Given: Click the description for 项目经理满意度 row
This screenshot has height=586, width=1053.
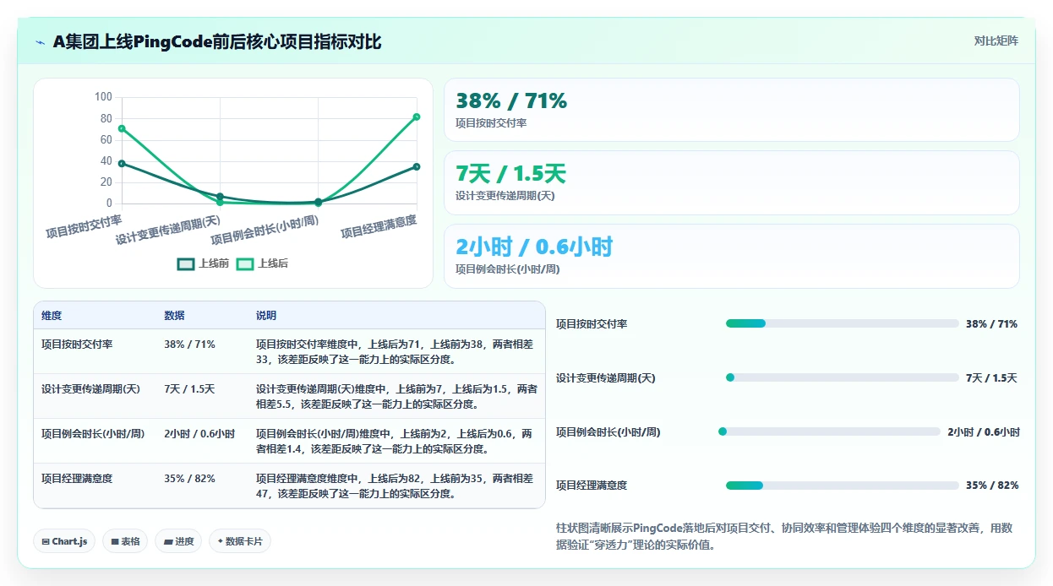Looking at the screenshot, I should 396,486.
